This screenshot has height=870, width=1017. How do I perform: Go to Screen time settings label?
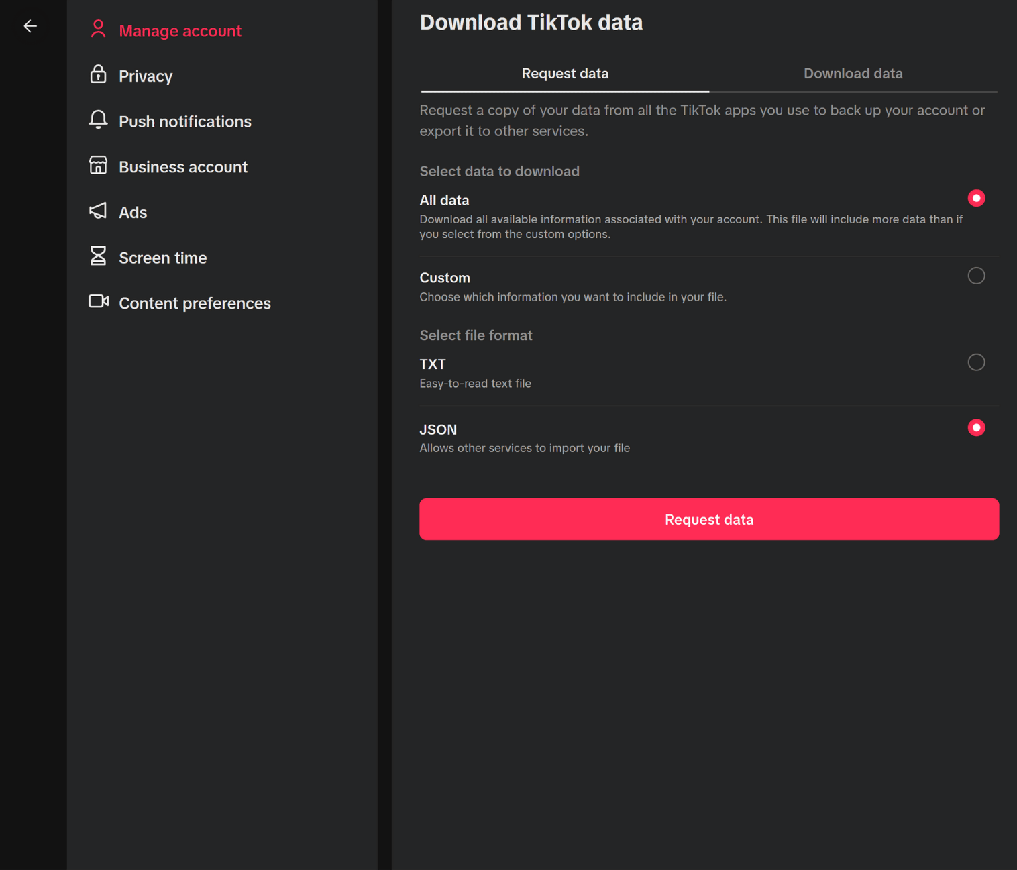pyautogui.click(x=162, y=258)
